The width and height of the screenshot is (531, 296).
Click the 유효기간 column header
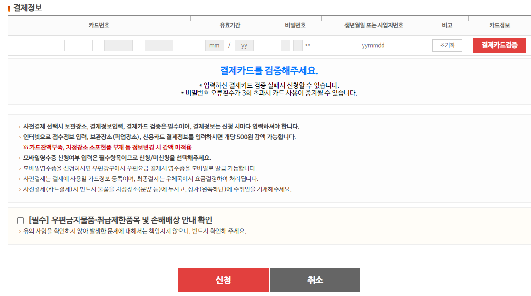click(229, 25)
